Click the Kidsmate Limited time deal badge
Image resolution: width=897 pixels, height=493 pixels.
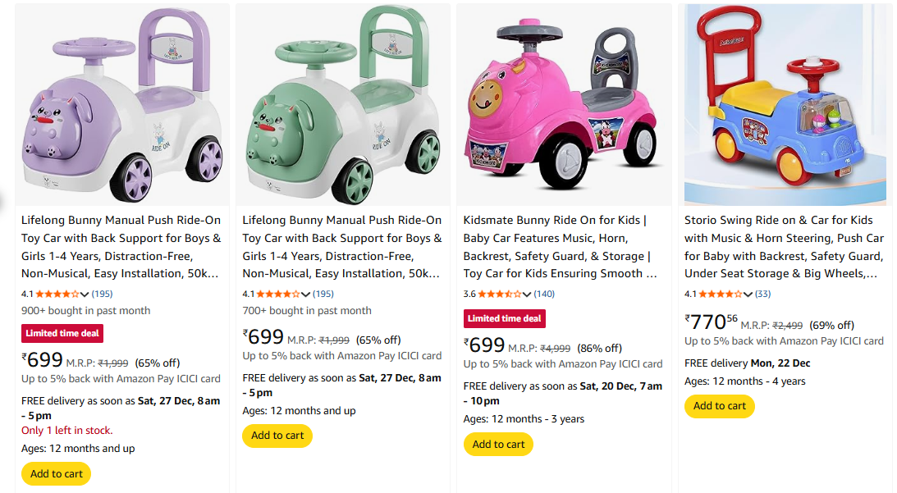(505, 319)
